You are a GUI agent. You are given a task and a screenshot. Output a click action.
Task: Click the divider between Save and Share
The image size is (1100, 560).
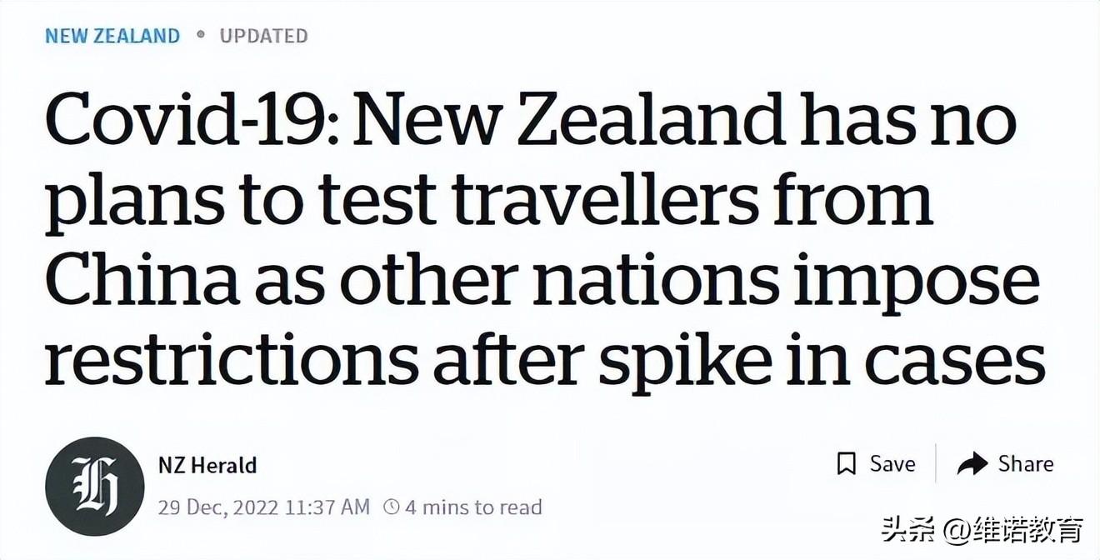point(936,464)
